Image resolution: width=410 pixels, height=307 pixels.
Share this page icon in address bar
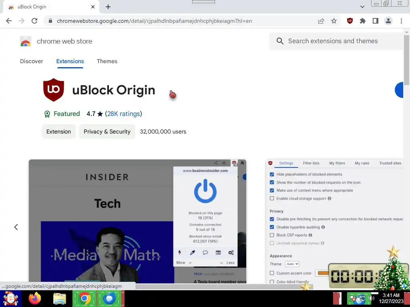pos(321,21)
